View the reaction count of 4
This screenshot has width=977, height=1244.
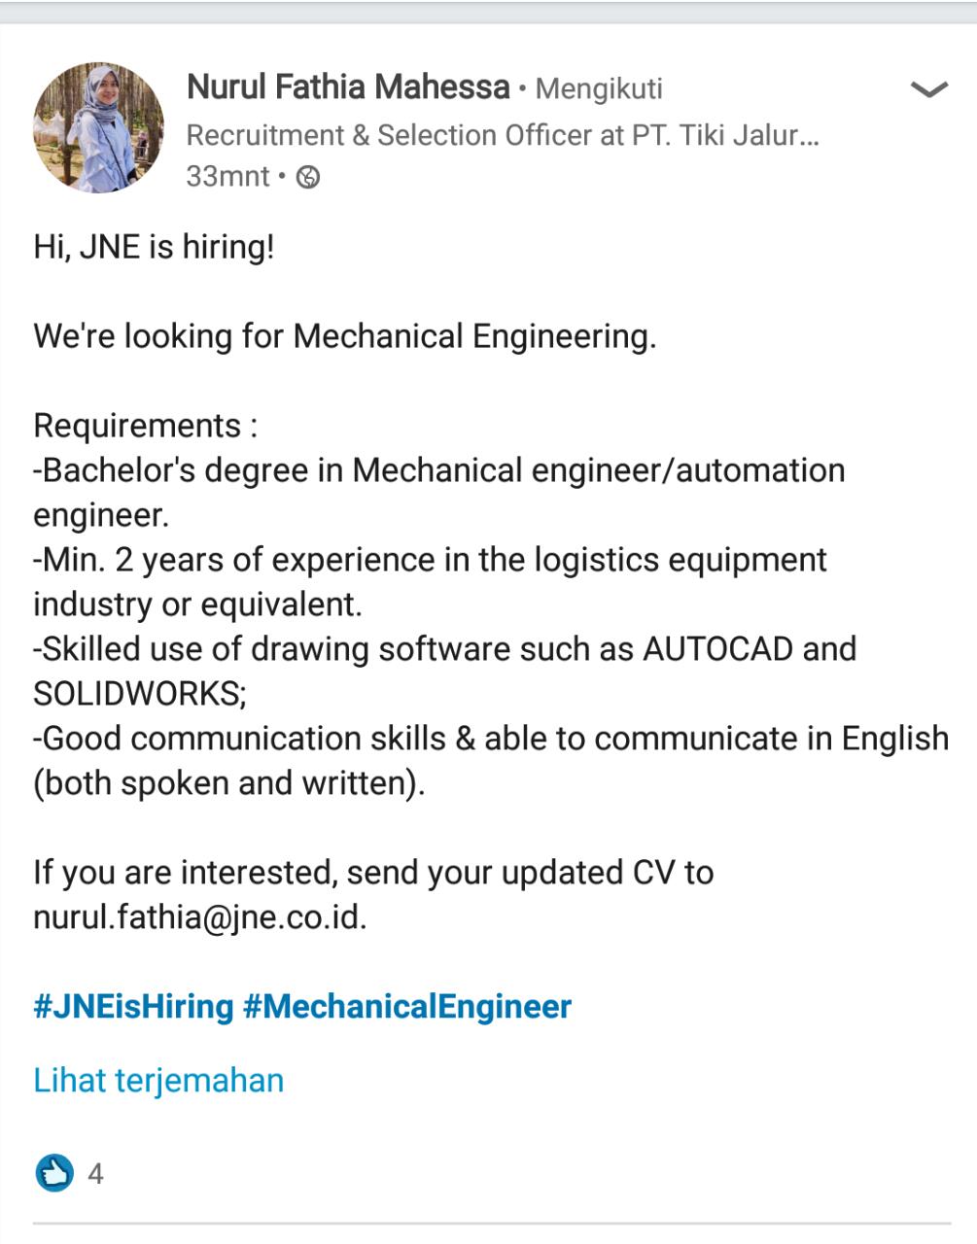tap(95, 1174)
